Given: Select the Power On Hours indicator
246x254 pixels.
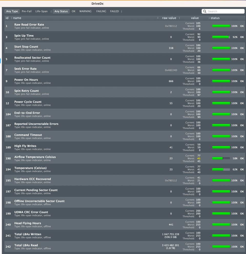Looking at the screenshot, I should (125, 81).
